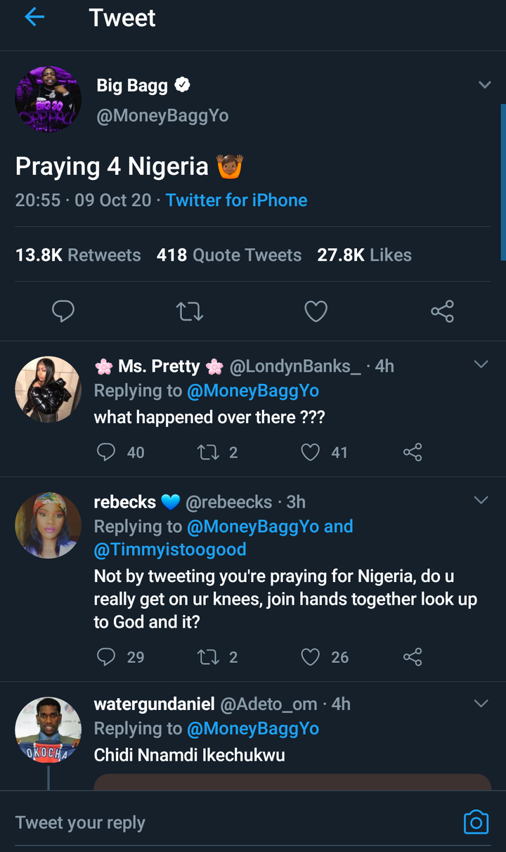Open comments on rebecks' reply
Image resolution: width=506 pixels, height=852 pixels.
coord(106,657)
